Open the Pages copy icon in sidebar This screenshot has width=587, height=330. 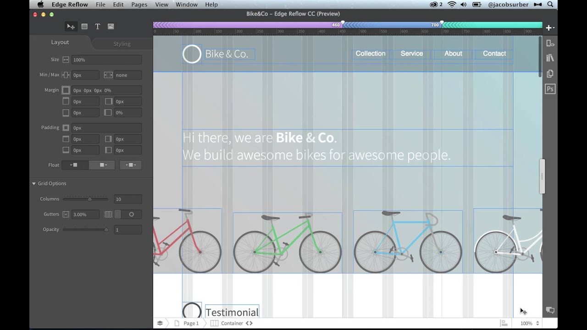550,73
